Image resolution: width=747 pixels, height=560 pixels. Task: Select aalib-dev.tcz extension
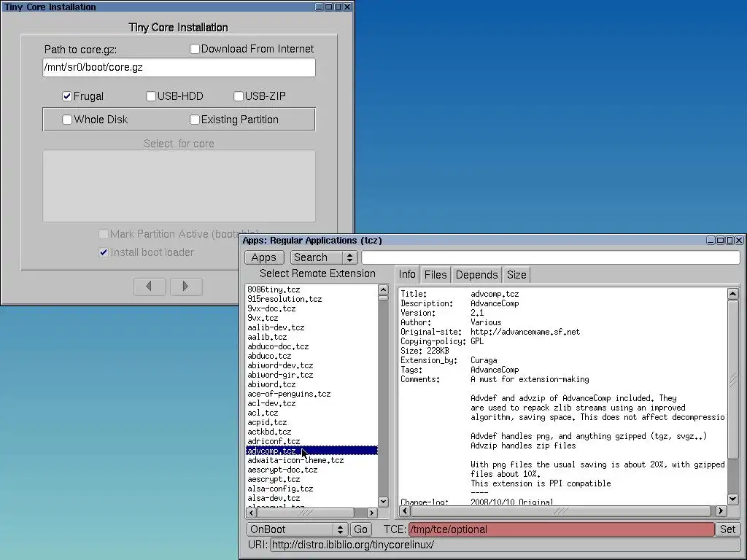(311, 327)
